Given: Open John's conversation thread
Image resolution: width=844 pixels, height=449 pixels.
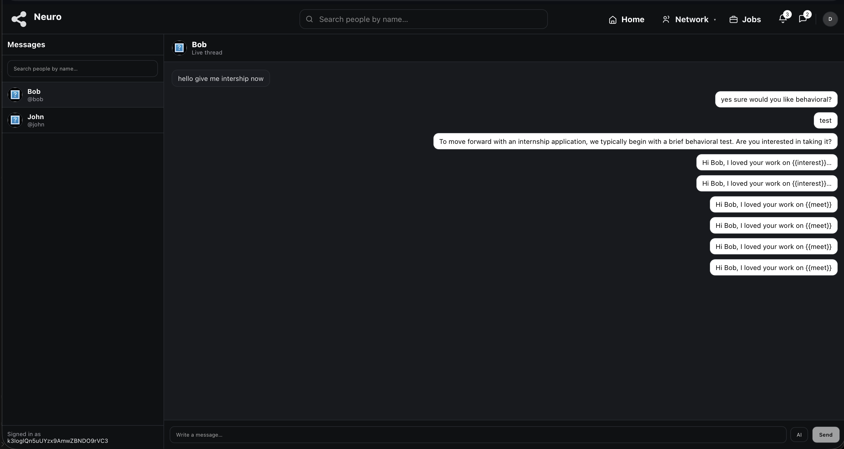Looking at the screenshot, I should pyautogui.click(x=83, y=120).
